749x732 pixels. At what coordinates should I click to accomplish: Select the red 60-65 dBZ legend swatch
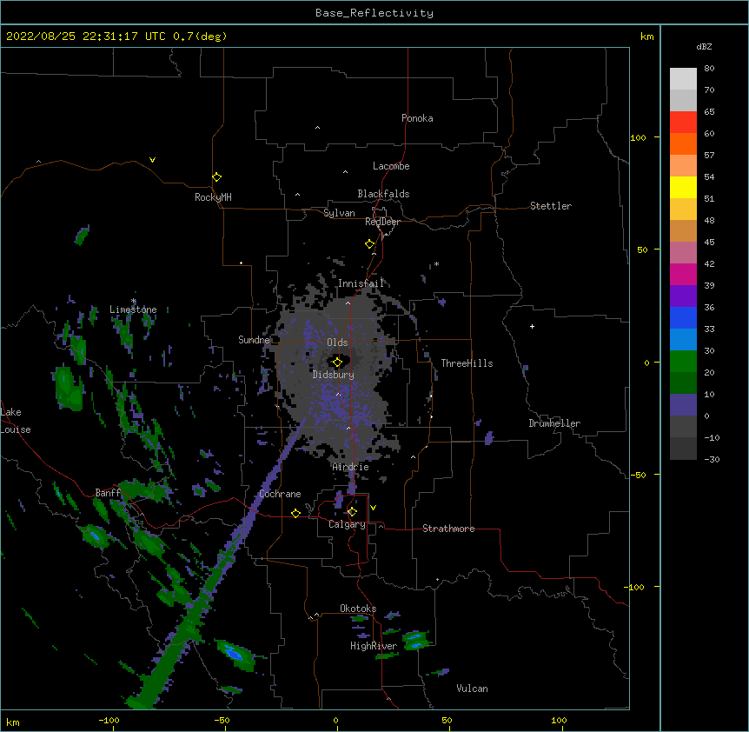click(x=683, y=123)
